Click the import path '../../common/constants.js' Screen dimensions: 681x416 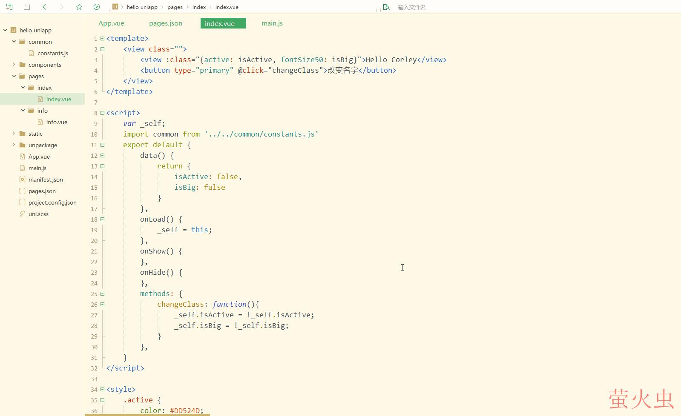(261, 134)
